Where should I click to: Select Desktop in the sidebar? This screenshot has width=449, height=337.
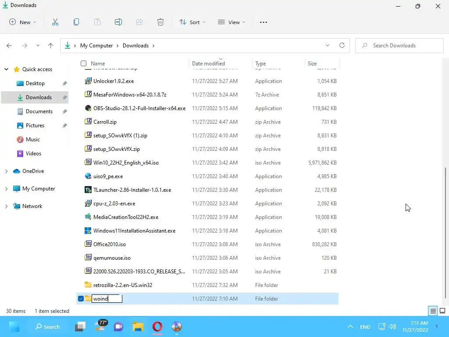[x=35, y=83]
